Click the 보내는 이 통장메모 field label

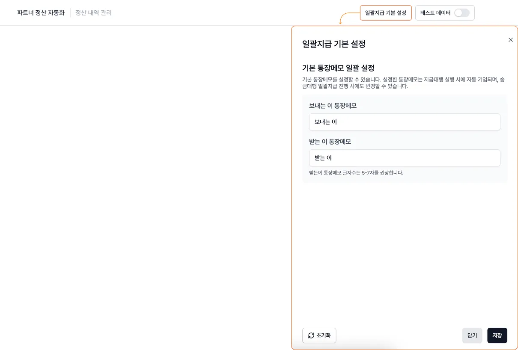click(333, 106)
